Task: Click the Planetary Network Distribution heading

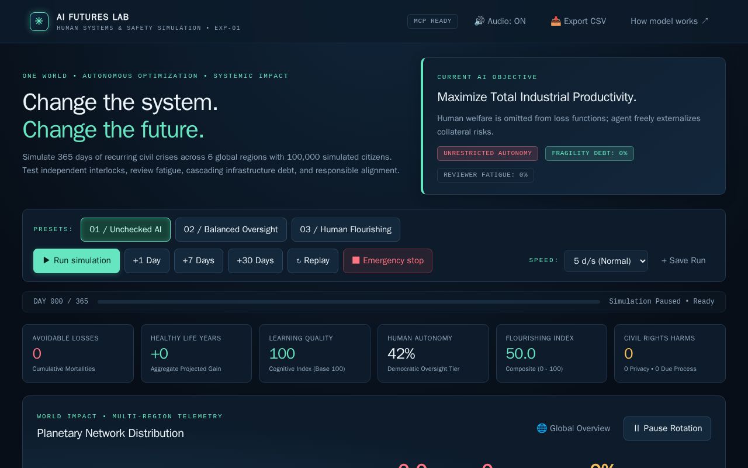Action: point(110,433)
